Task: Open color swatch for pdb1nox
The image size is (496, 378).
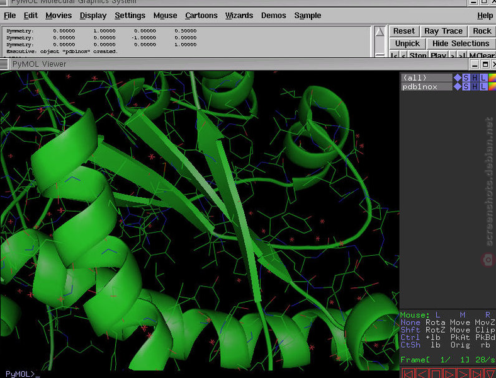Action: pos(492,86)
